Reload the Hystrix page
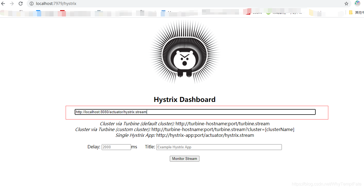The height and width of the screenshot is (189, 364). point(21,4)
